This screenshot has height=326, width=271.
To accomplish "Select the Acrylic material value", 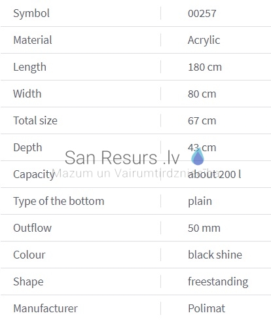I will (204, 41).
